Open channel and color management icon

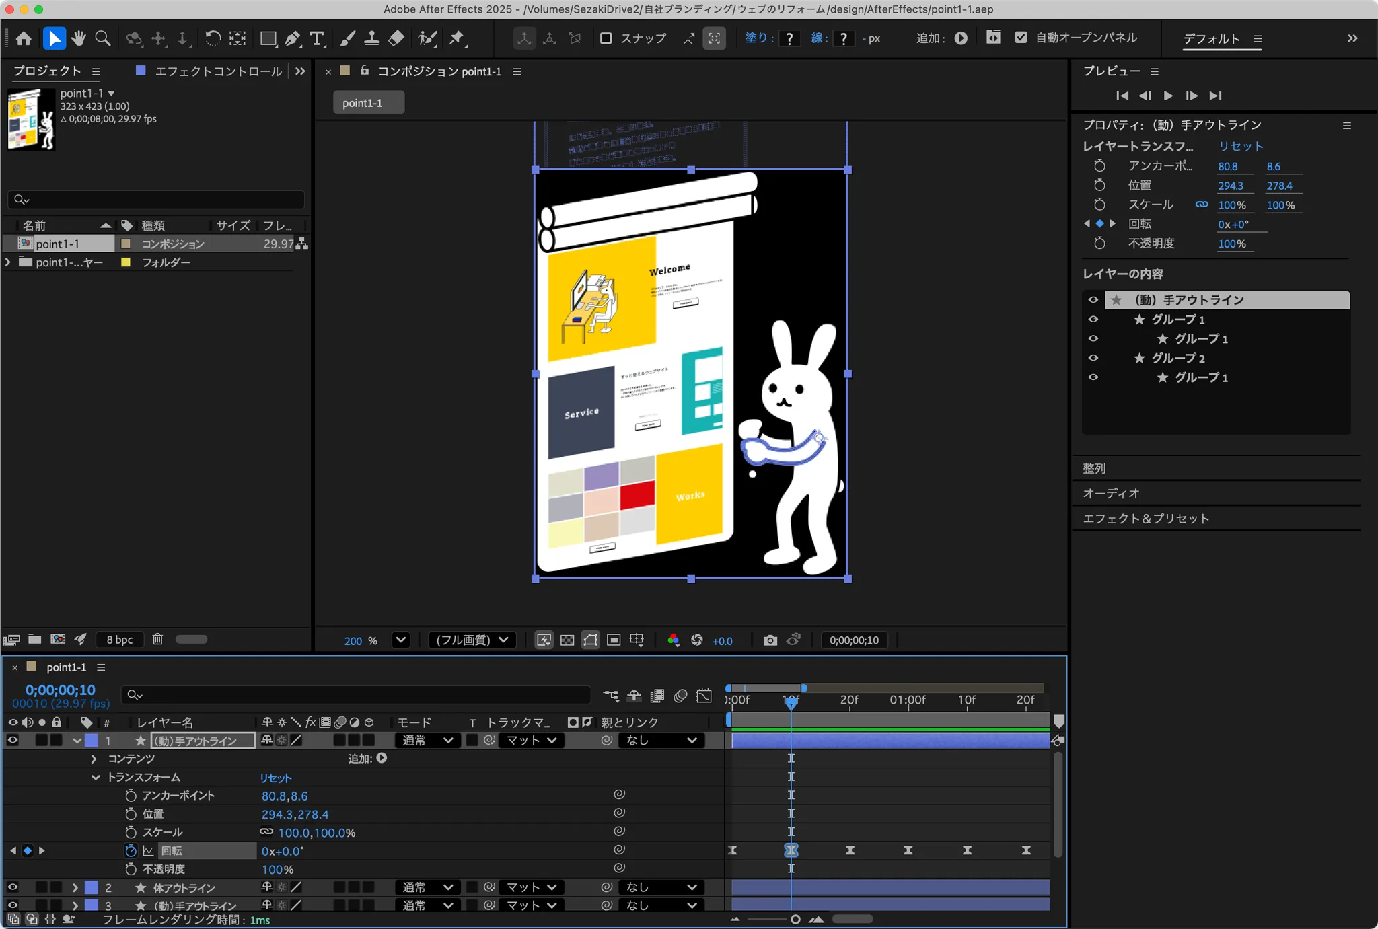pos(673,640)
